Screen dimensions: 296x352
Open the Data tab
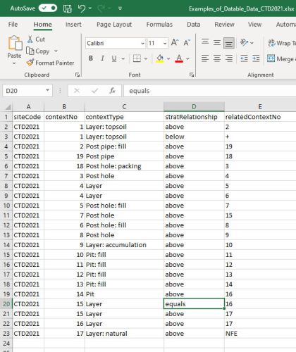[194, 25]
